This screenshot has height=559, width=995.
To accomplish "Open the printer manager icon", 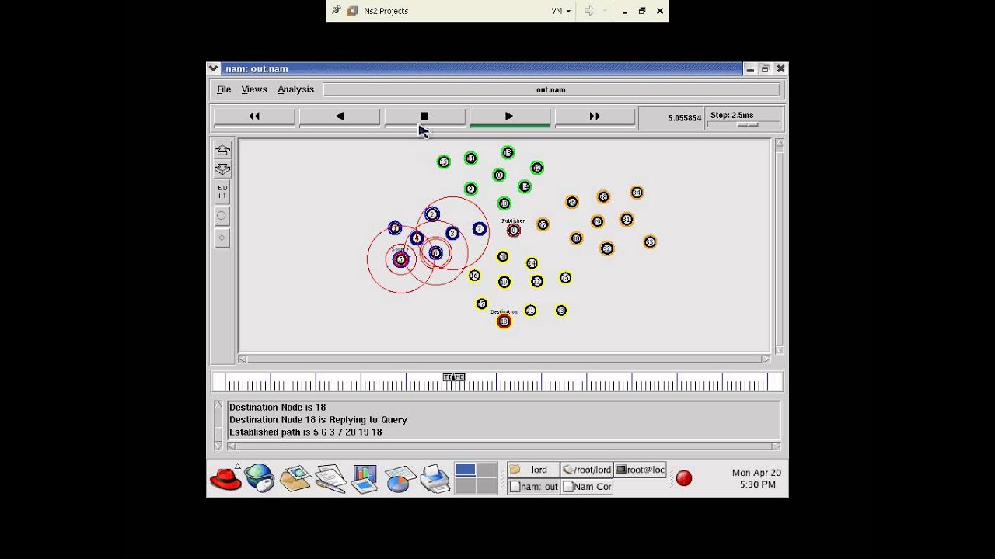I will [x=435, y=478].
